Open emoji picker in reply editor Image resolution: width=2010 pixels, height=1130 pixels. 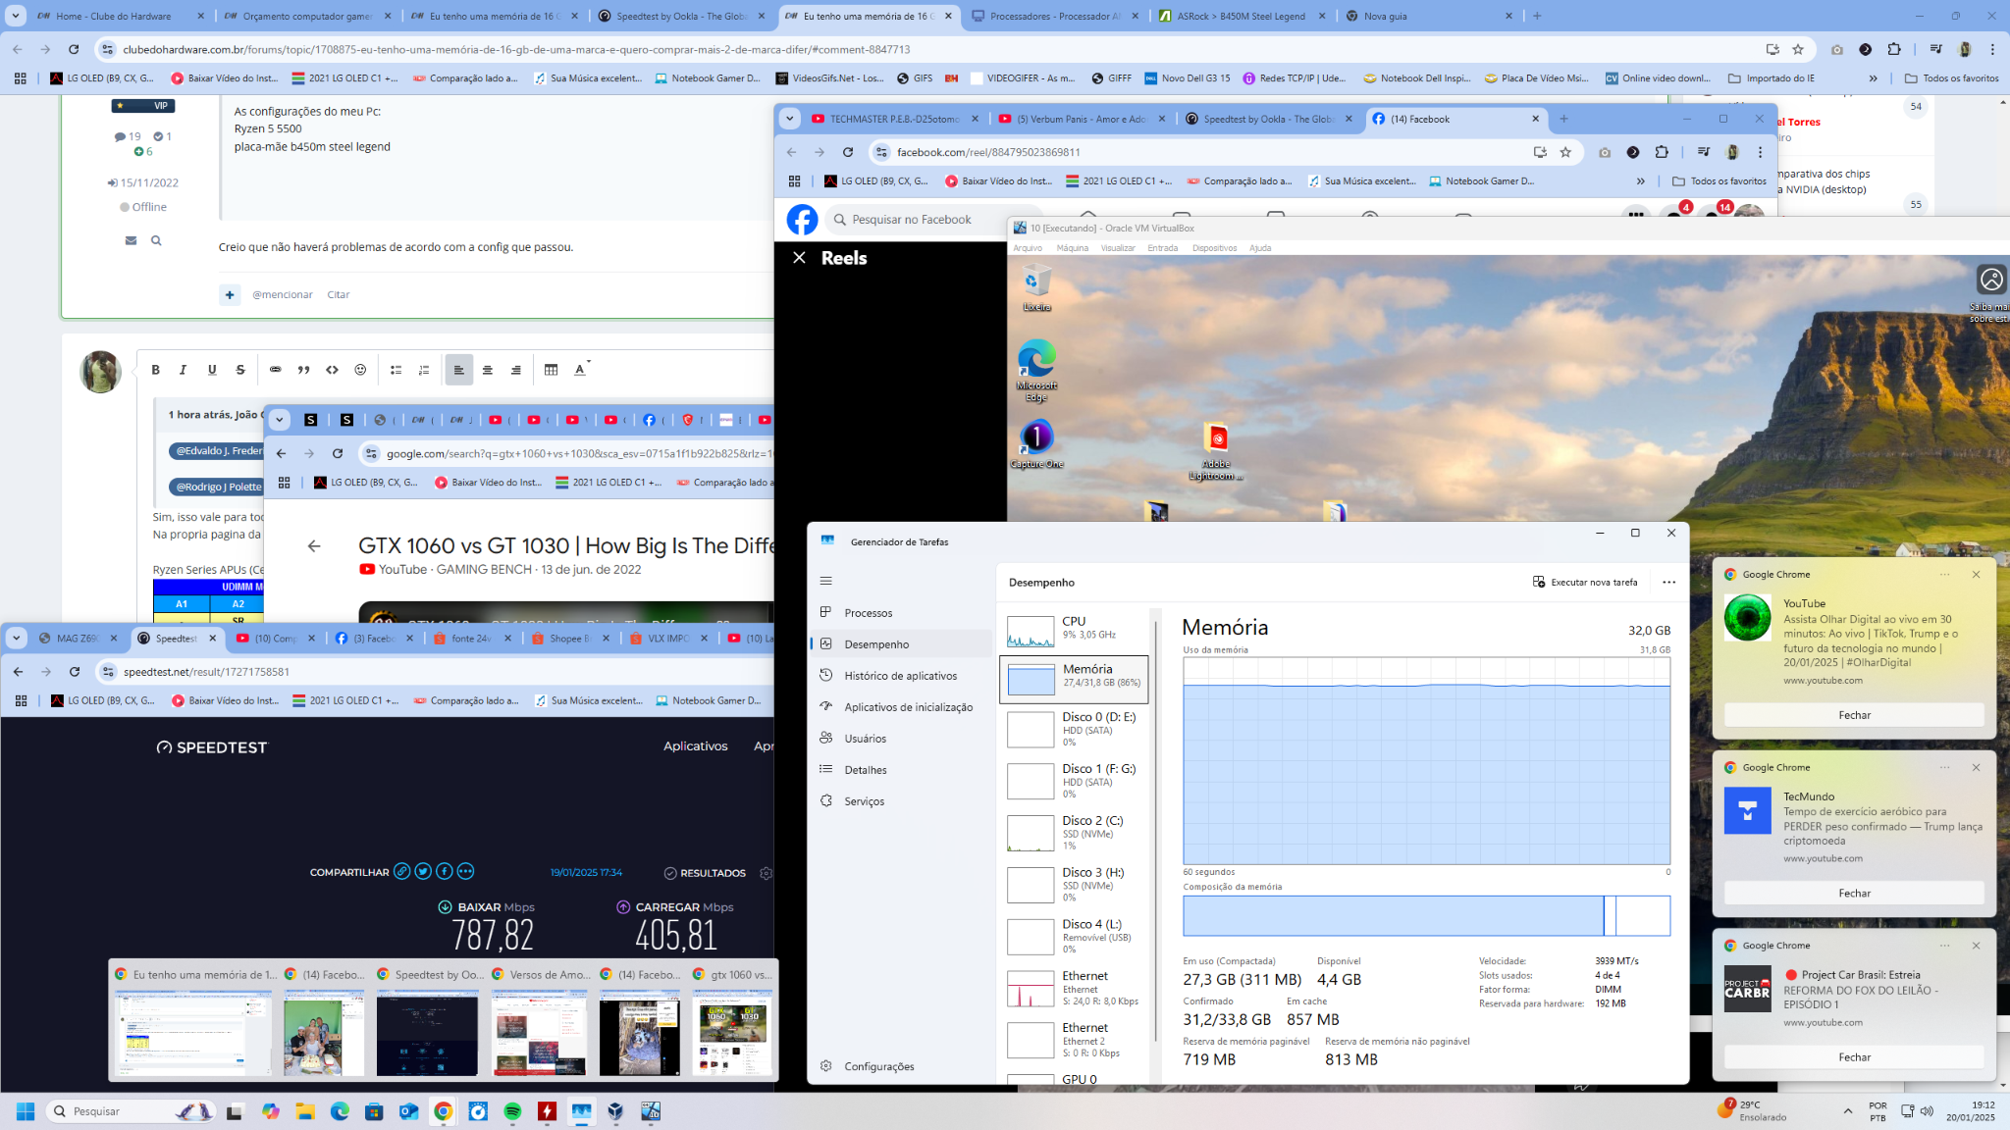pyautogui.click(x=360, y=370)
